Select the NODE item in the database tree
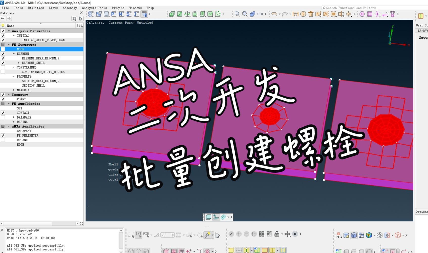 pyautogui.click(x=20, y=49)
